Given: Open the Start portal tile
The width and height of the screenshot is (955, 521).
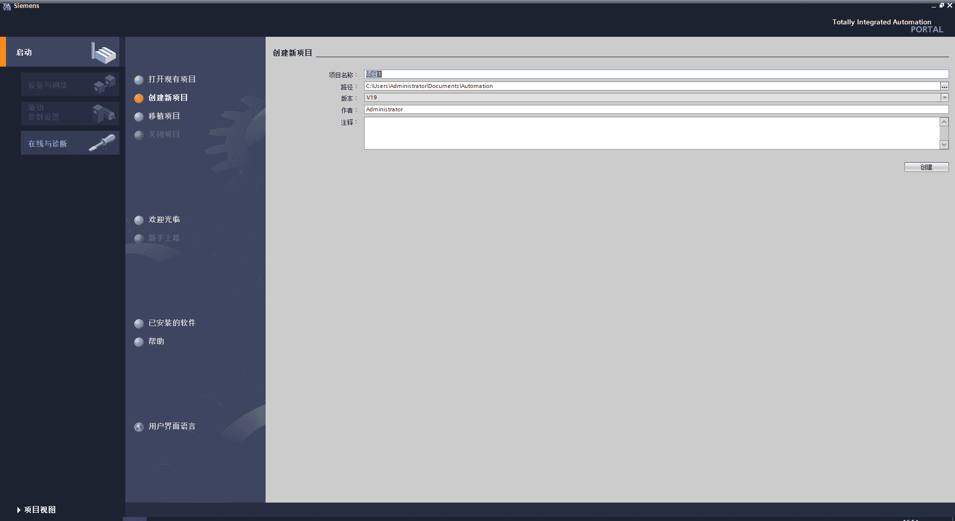Looking at the screenshot, I should (60, 52).
